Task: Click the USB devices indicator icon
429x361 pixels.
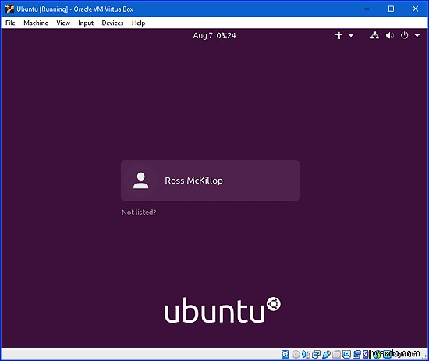Action: (326, 355)
